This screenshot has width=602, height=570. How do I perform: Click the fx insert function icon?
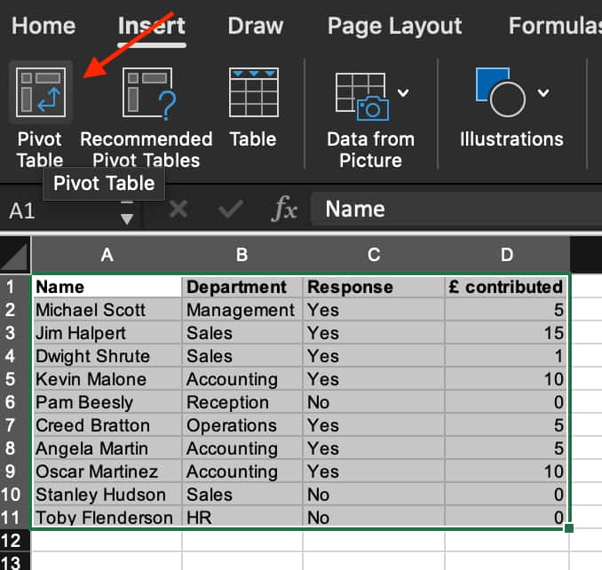[x=284, y=209]
